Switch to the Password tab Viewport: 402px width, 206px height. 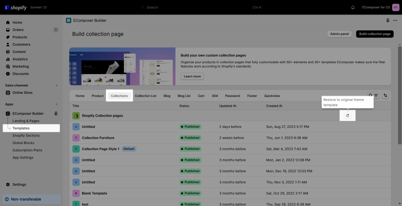coord(232,96)
